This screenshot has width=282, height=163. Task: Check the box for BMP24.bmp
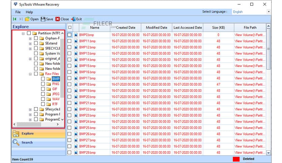click(x=69, y=122)
